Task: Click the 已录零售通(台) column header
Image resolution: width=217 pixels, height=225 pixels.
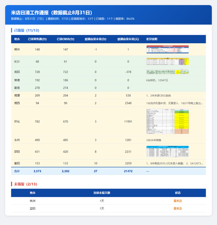Action: coord(37,39)
